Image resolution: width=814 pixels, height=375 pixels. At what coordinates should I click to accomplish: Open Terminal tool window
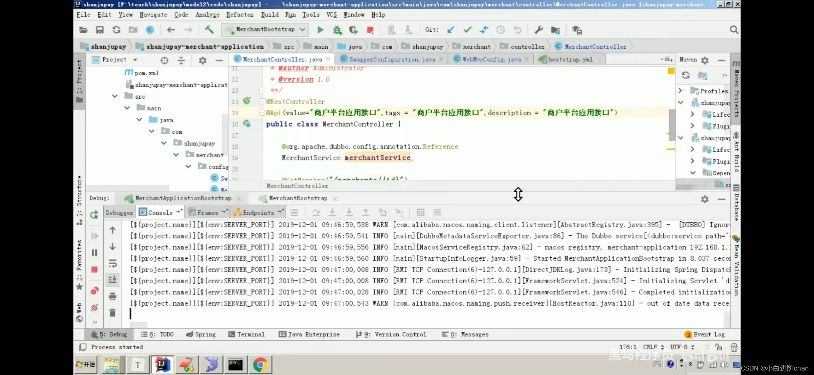(246, 334)
